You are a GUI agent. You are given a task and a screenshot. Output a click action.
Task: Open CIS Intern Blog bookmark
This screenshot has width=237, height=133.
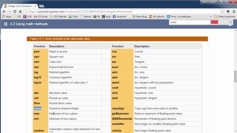(138, 17)
